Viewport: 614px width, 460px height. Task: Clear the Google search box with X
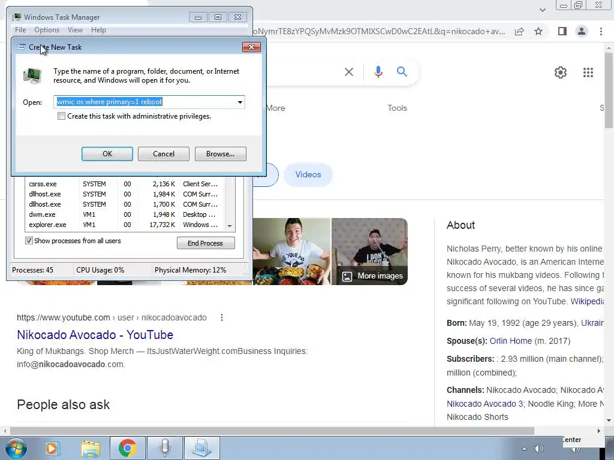(x=348, y=72)
